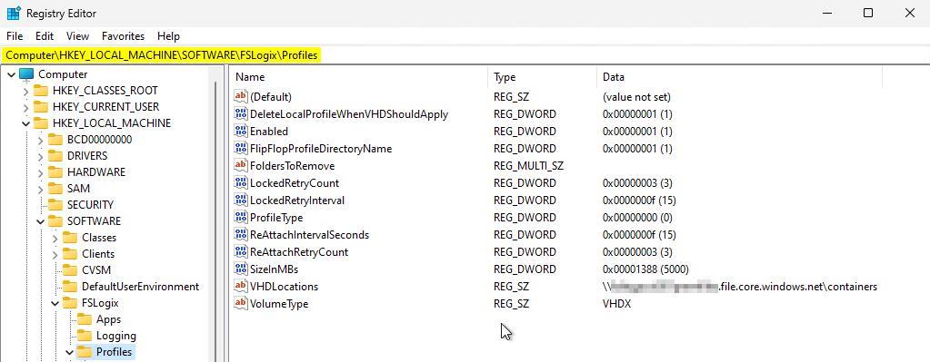930x362 pixels.
Task: Select DRIVERS folder icon
Action: click(55, 156)
